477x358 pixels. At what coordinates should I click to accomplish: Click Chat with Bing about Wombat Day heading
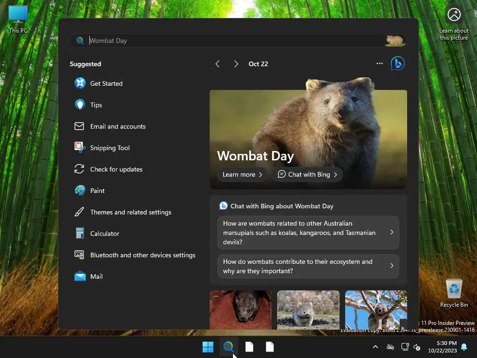tap(282, 206)
